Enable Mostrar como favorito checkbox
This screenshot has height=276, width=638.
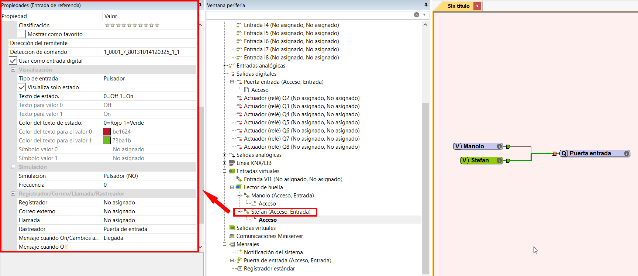[22, 34]
